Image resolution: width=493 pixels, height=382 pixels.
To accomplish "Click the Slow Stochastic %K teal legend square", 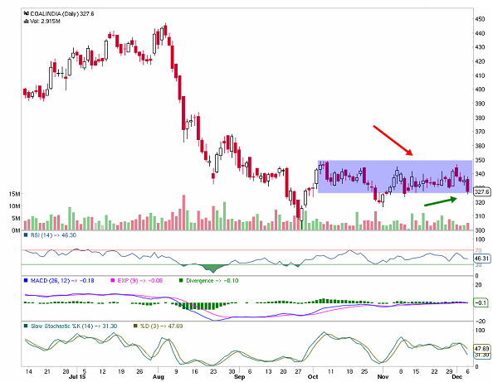I will [x=26, y=326].
